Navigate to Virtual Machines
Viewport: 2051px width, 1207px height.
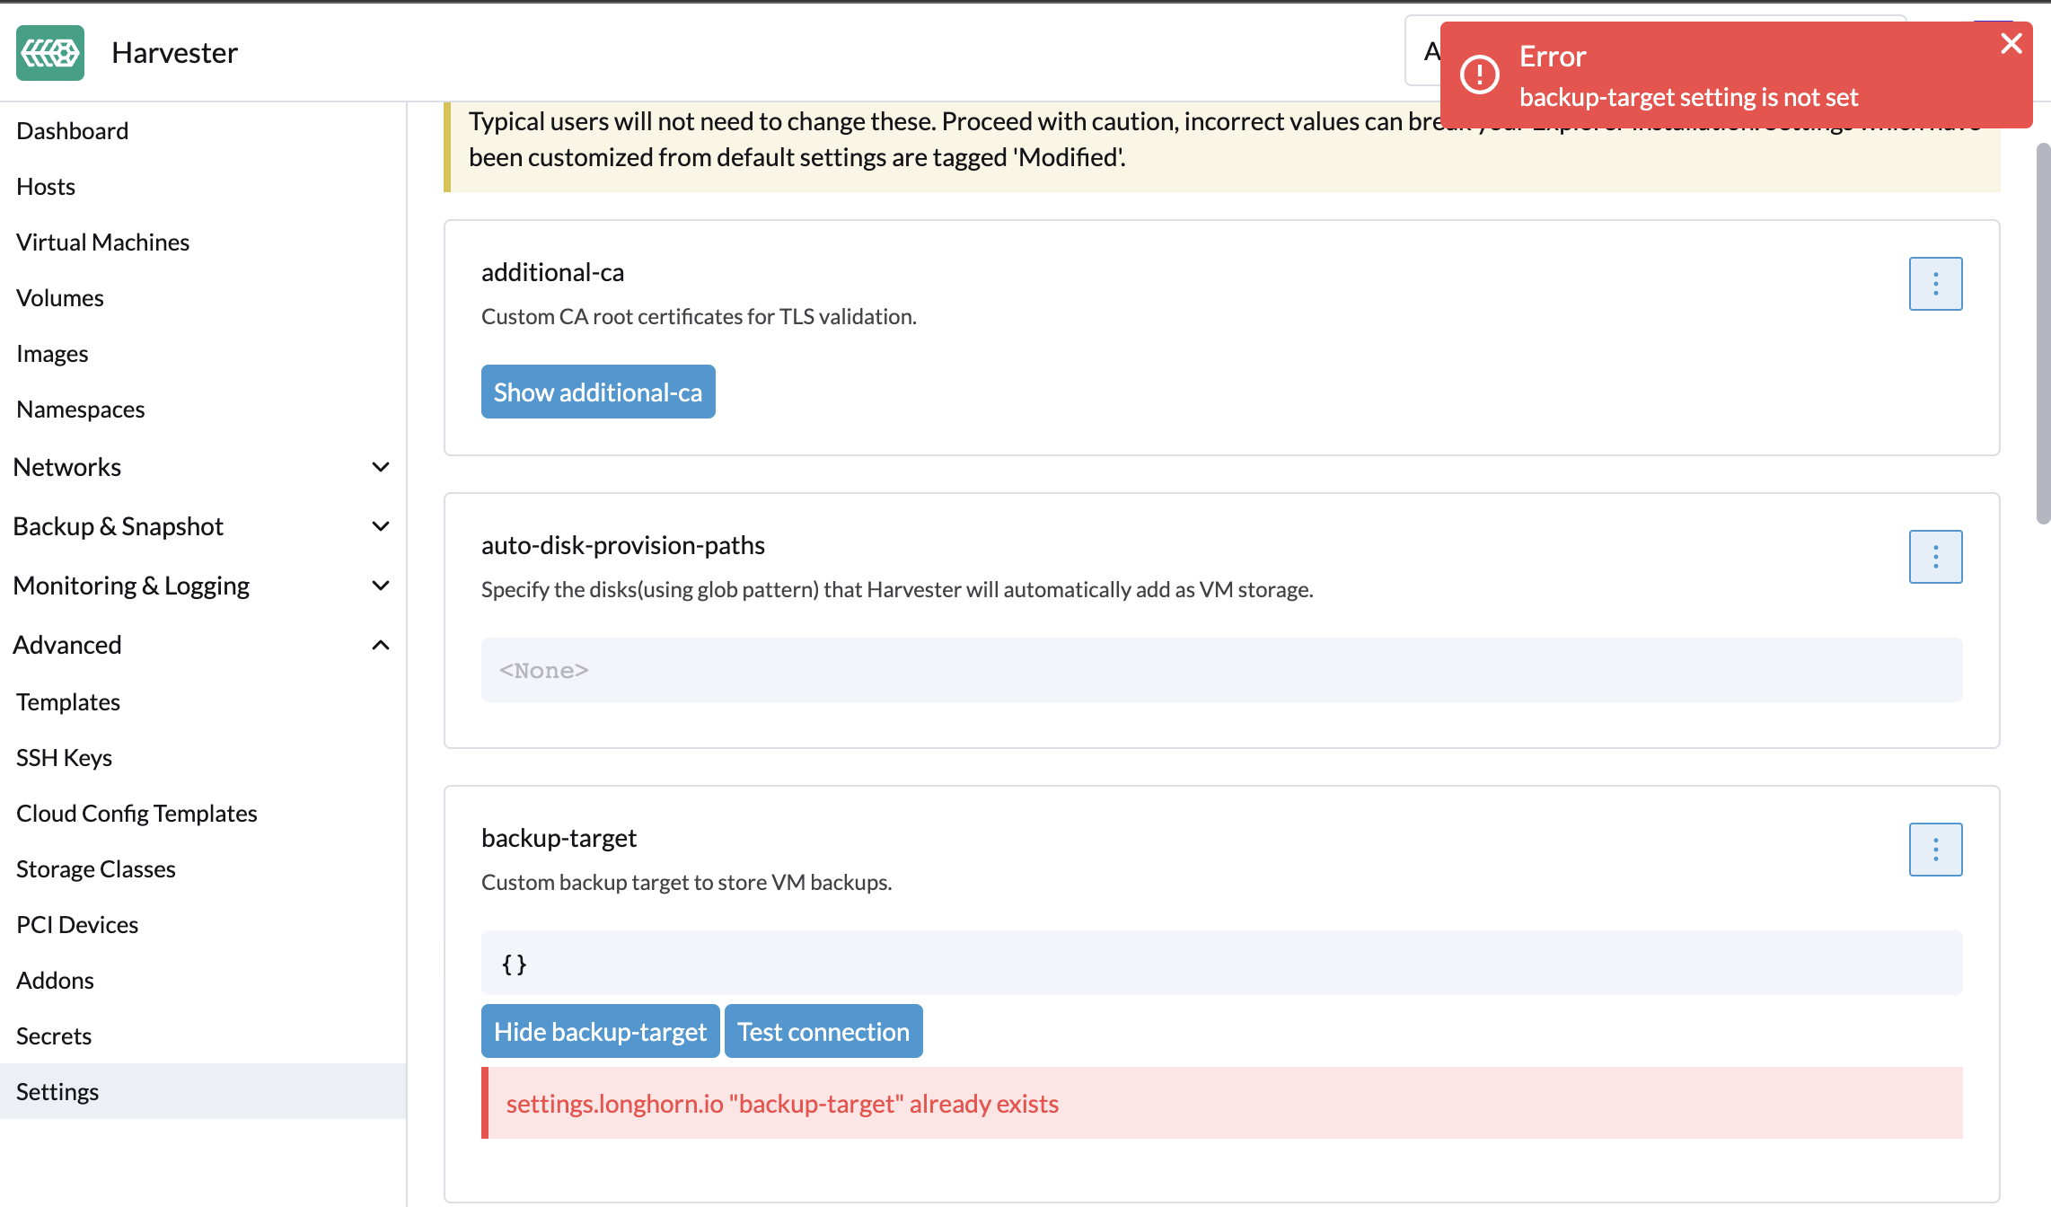102,242
